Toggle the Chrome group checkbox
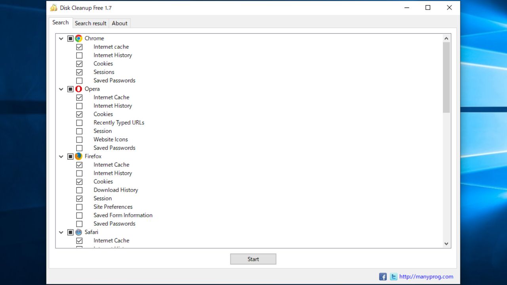This screenshot has width=507, height=285. coord(70,38)
